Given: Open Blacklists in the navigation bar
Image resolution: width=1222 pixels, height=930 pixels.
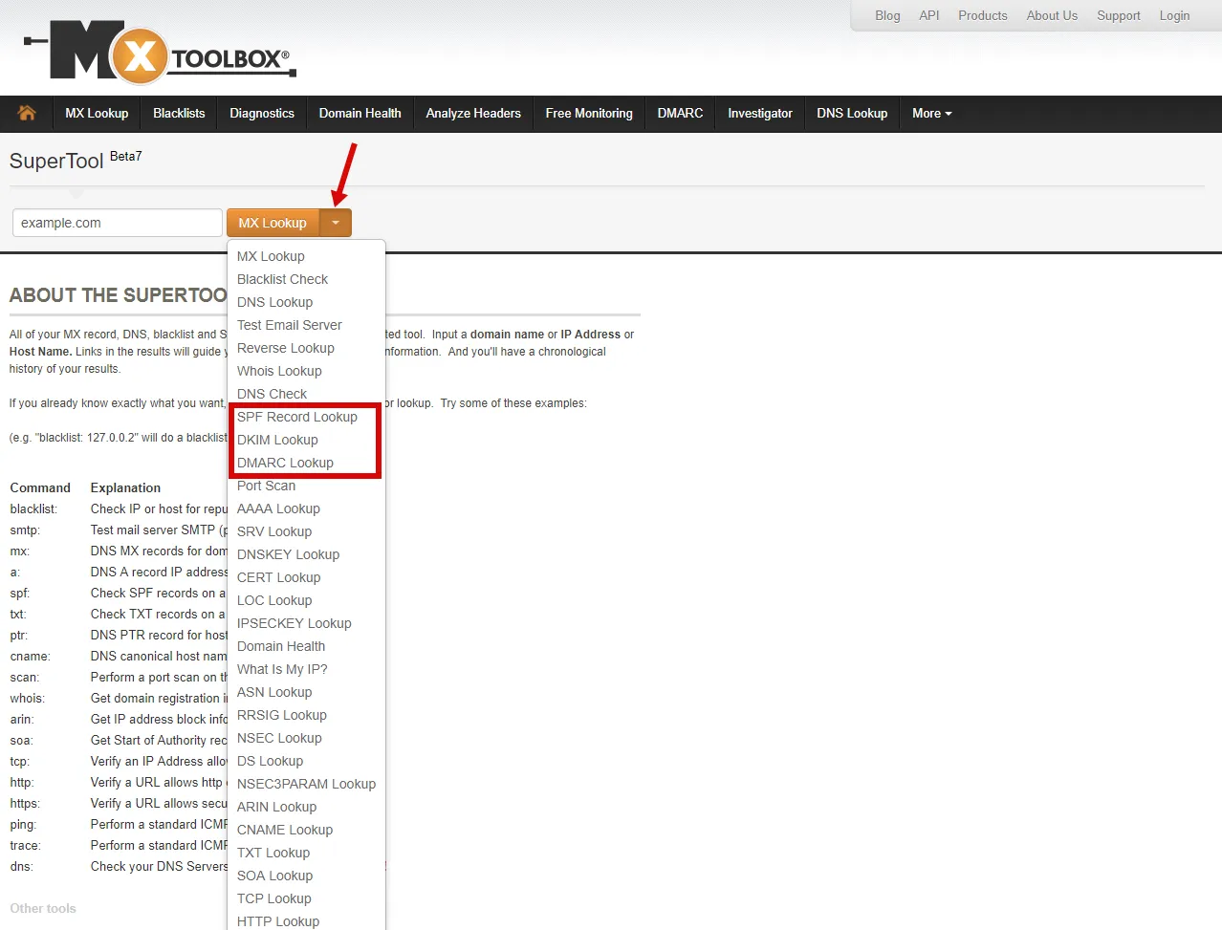Looking at the screenshot, I should coord(179,113).
